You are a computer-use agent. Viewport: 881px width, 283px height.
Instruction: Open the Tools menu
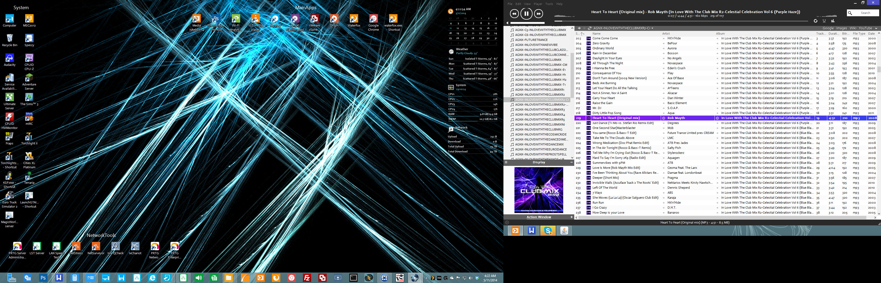[x=549, y=4]
